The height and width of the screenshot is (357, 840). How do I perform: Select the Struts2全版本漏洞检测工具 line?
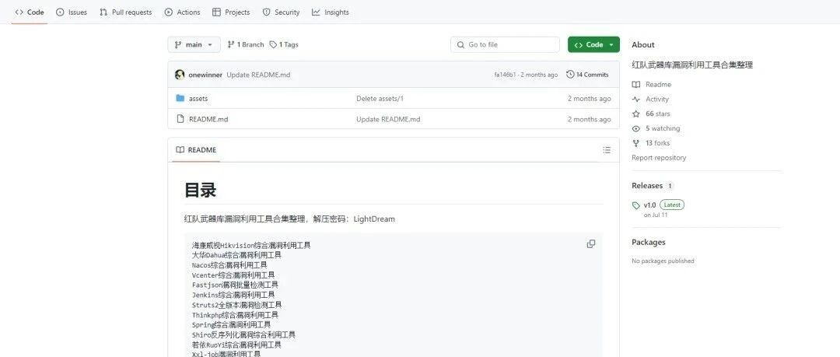coord(236,304)
